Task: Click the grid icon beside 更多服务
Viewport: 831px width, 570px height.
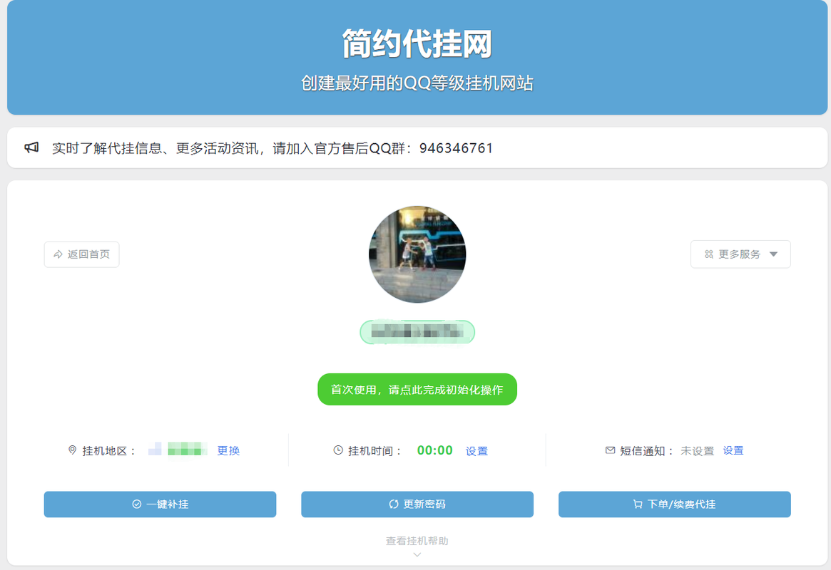Action: (x=709, y=254)
